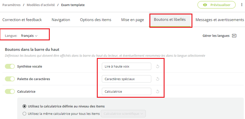Click the eye icon in Prévisualiser button
Viewport: 245px width, 119px height.
[x=205, y=5]
